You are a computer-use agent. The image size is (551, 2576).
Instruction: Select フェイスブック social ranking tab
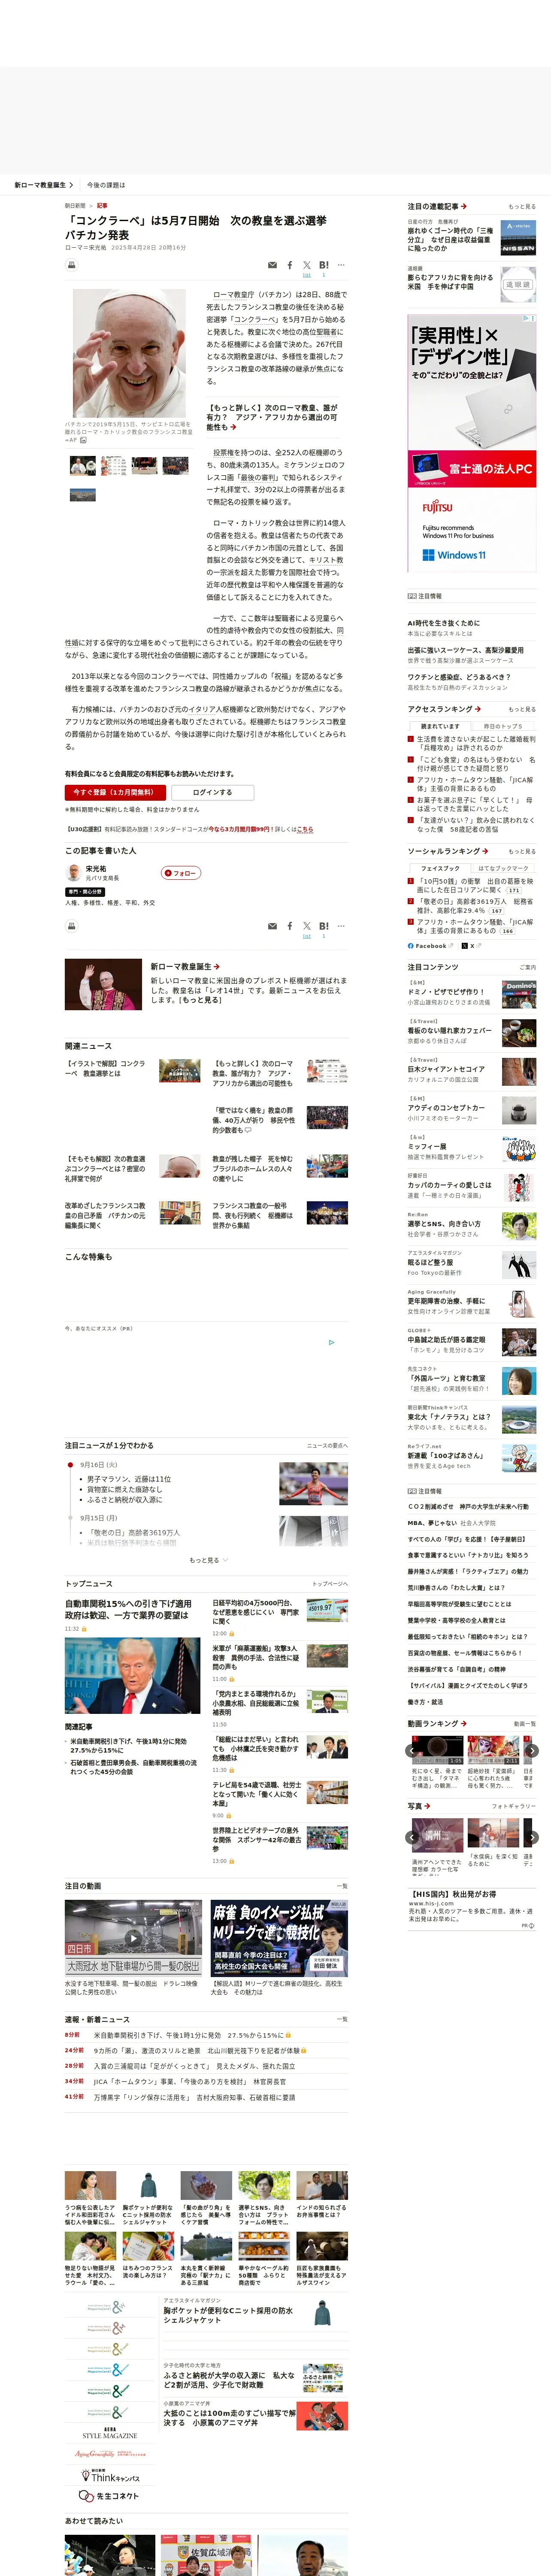pyautogui.click(x=440, y=868)
